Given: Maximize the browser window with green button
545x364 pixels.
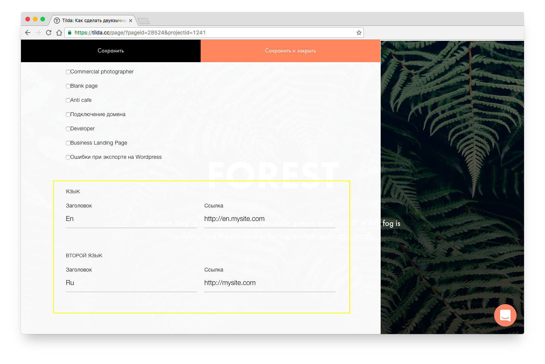Looking at the screenshot, I should [43, 19].
